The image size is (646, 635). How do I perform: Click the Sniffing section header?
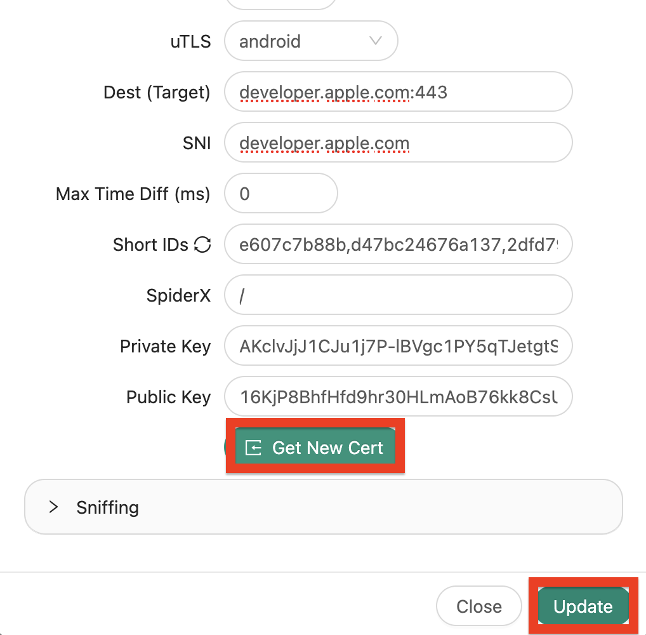pyautogui.click(x=107, y=507)
